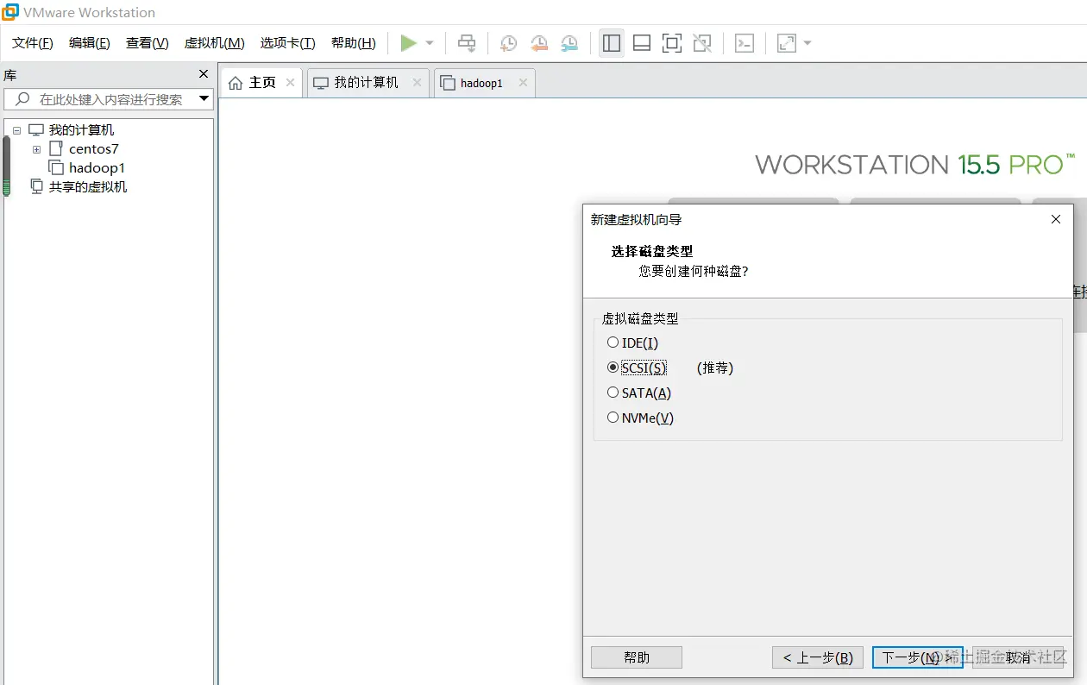
Task: Expand the centos7 tree node
Action: pos(36,149)
